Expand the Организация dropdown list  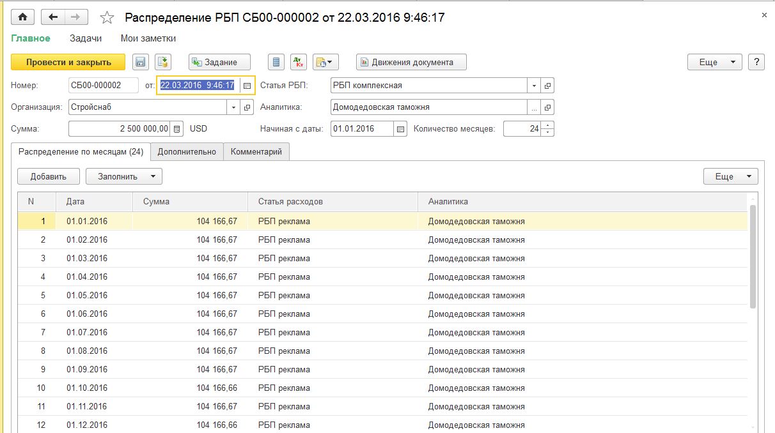233,107
